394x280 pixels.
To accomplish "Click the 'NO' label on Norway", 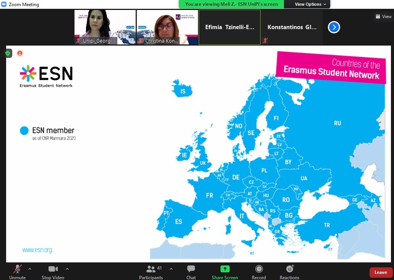I will coord(239,126).
